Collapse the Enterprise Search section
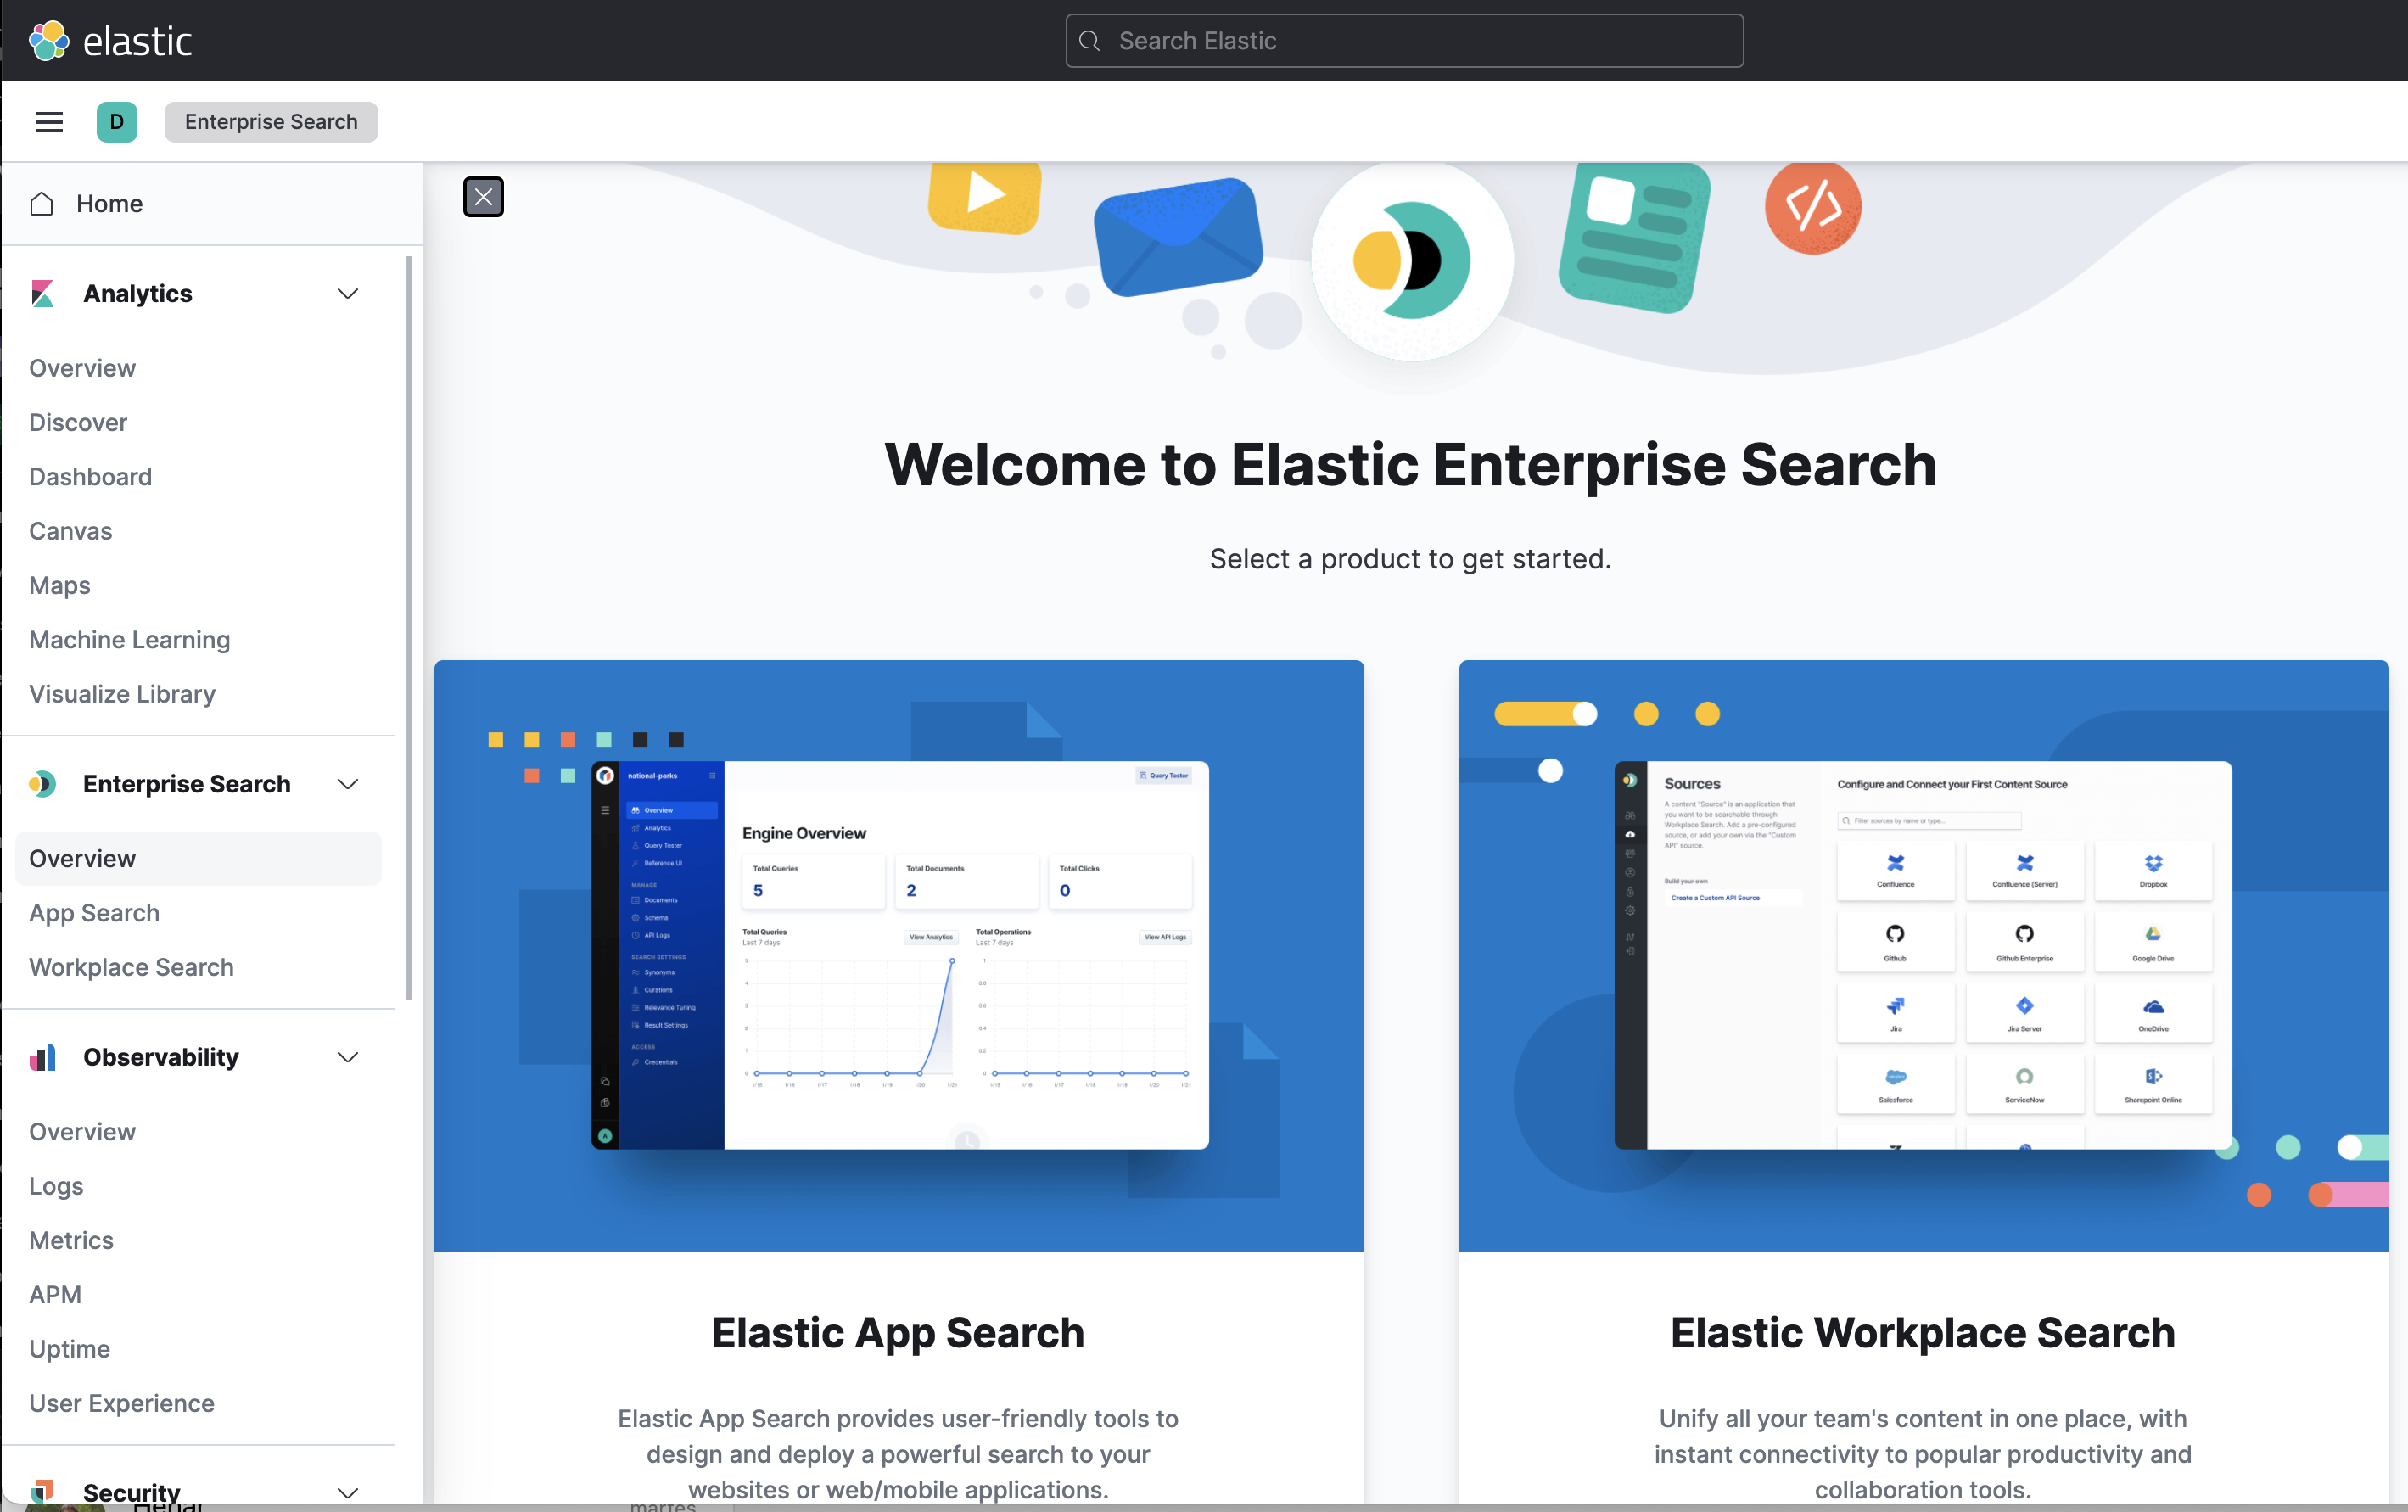Screen dimensions: 2408x1512 pyautogui.click(x=346, y=782)
